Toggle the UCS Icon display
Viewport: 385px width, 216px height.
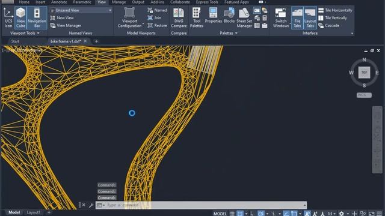[x=8, y=18]
